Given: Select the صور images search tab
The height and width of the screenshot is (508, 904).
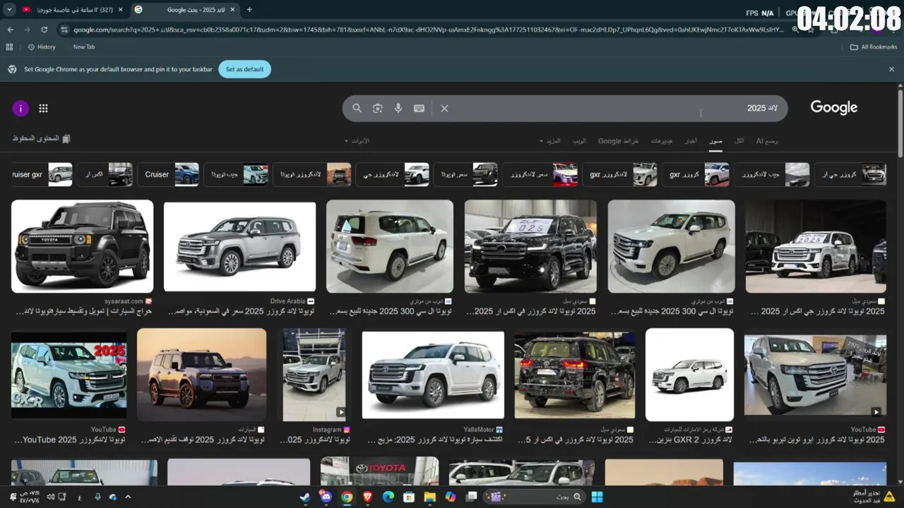Looking at the screenshot, I should 716,141.
